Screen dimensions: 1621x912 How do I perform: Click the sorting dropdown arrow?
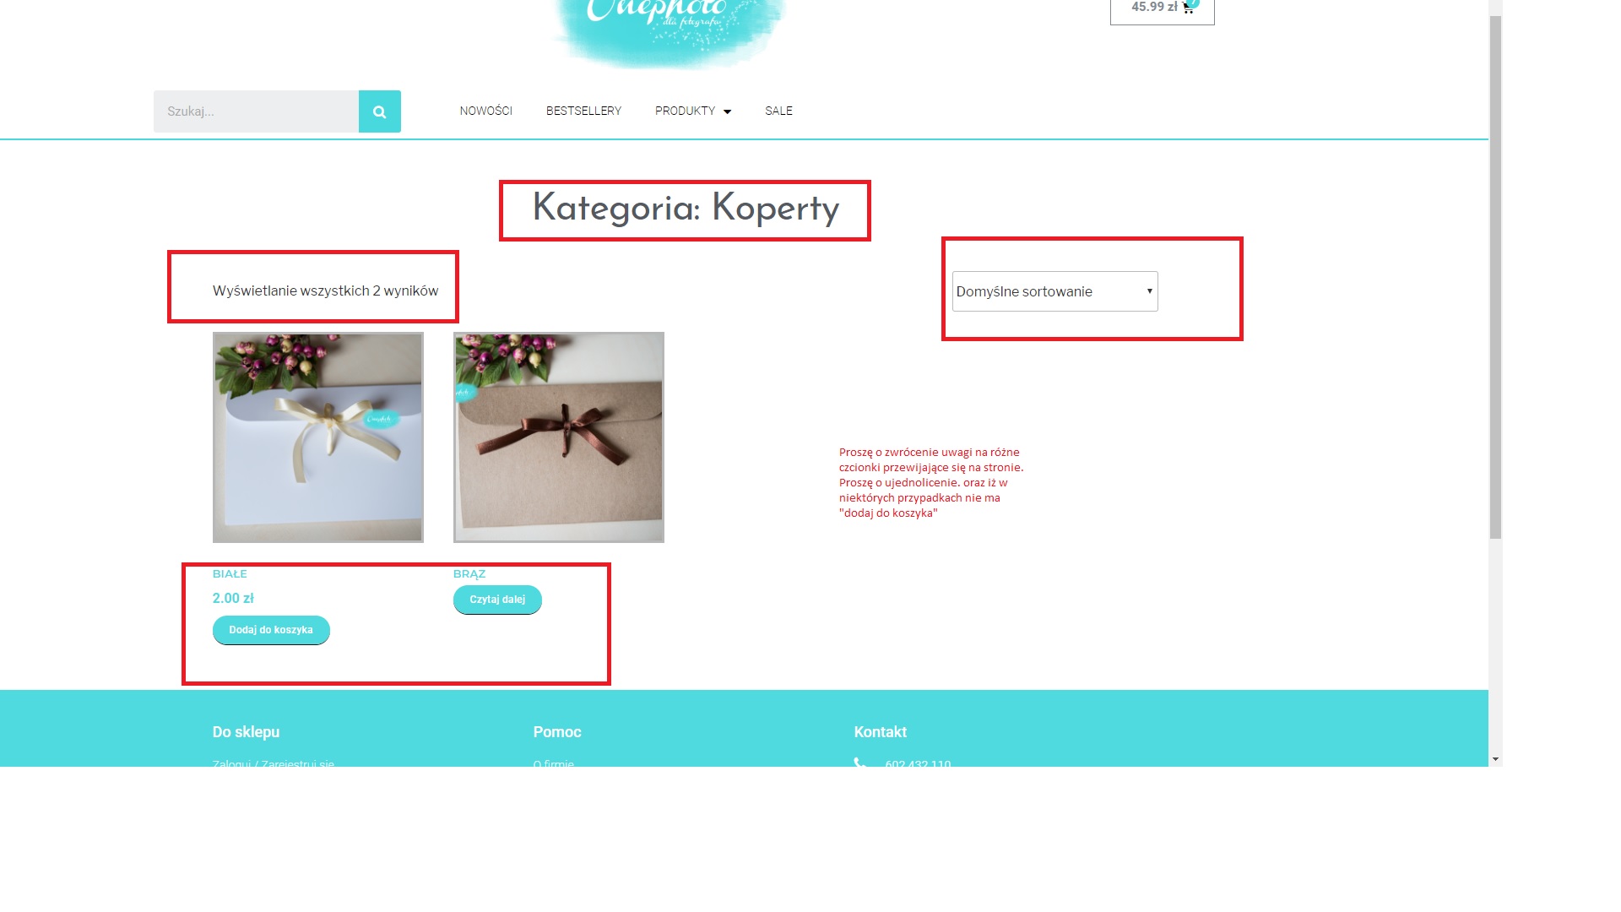coord(1149,291)
